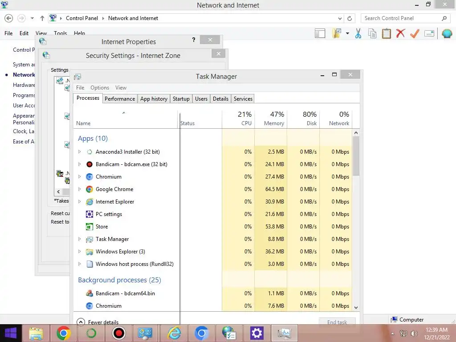Toggle the preview pane layout icon
The height and width of the screenshot is (342, 456).
(320, 33)
